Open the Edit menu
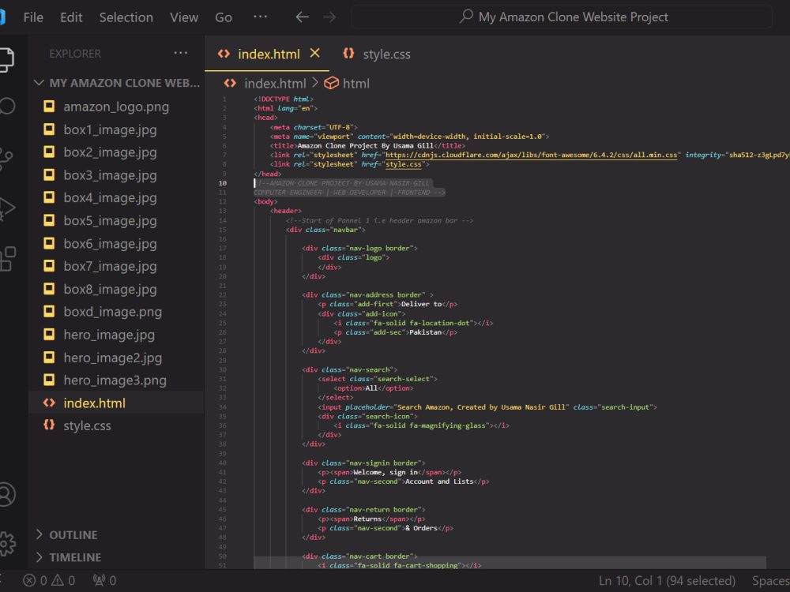The width and height of the screenshot is (790, 592). point(71,17)
